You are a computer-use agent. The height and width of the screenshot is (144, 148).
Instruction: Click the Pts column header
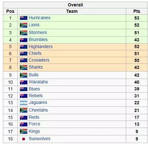137,11
